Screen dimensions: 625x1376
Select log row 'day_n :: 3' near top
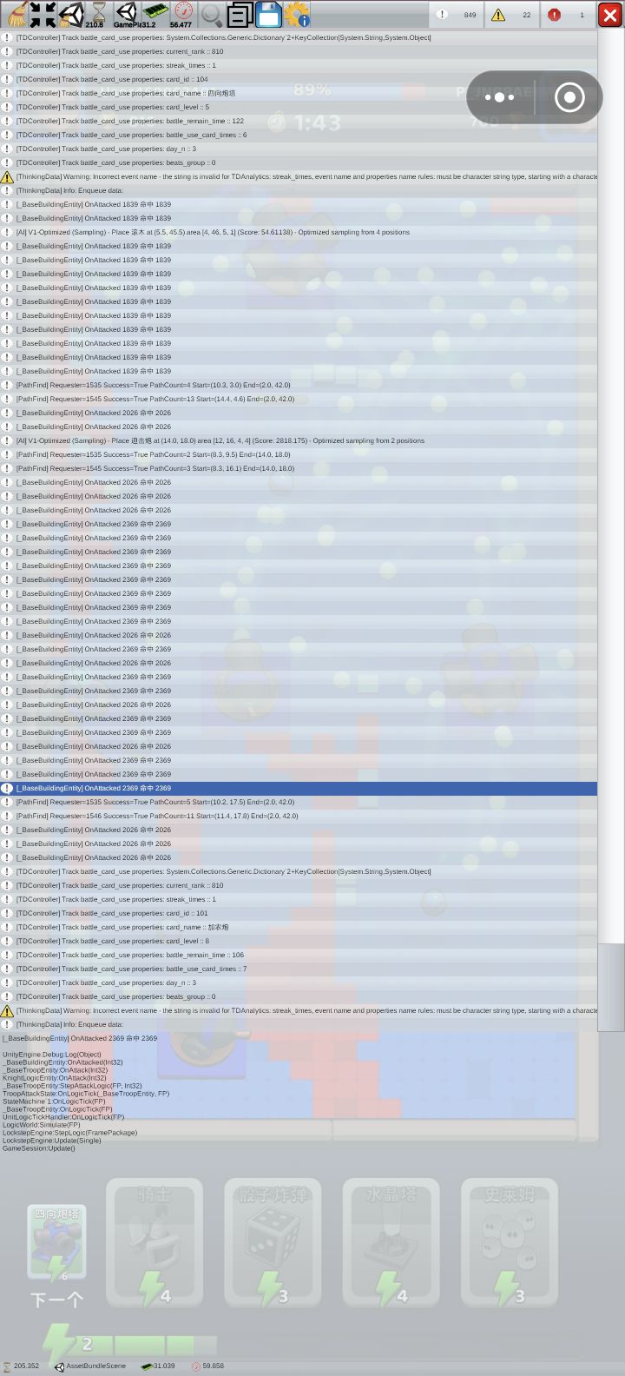click(x=299, y=149)
